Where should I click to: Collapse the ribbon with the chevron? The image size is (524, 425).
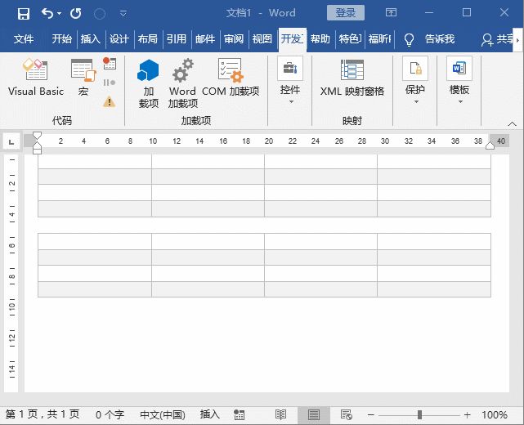point(512,124)
